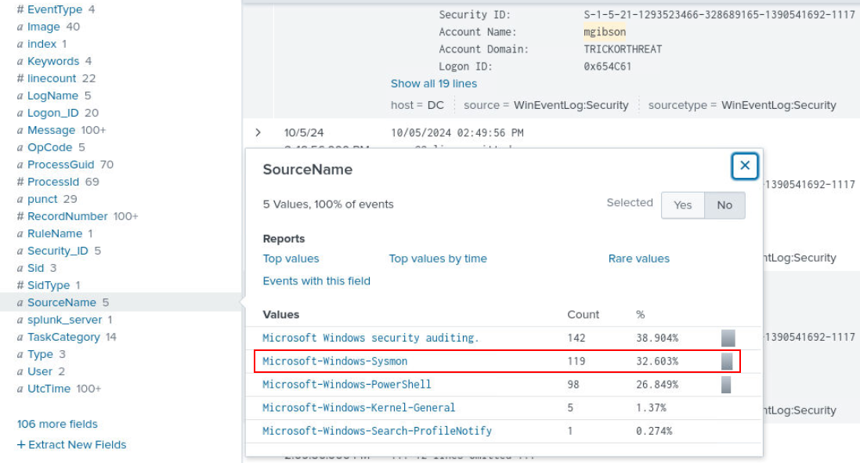Expand the 106 more fields list
Viewport: 860px width, 463px height.
[x=57, y=424]
